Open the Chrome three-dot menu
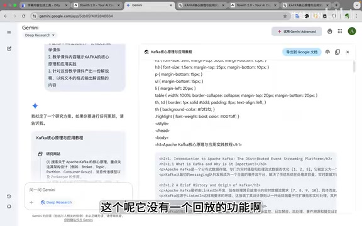362x226 pixels. 356,16
